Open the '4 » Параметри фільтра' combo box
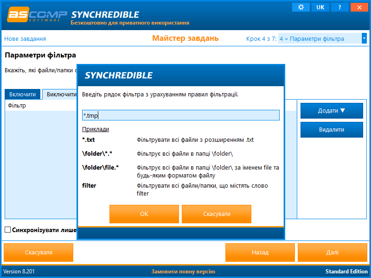 322,38
